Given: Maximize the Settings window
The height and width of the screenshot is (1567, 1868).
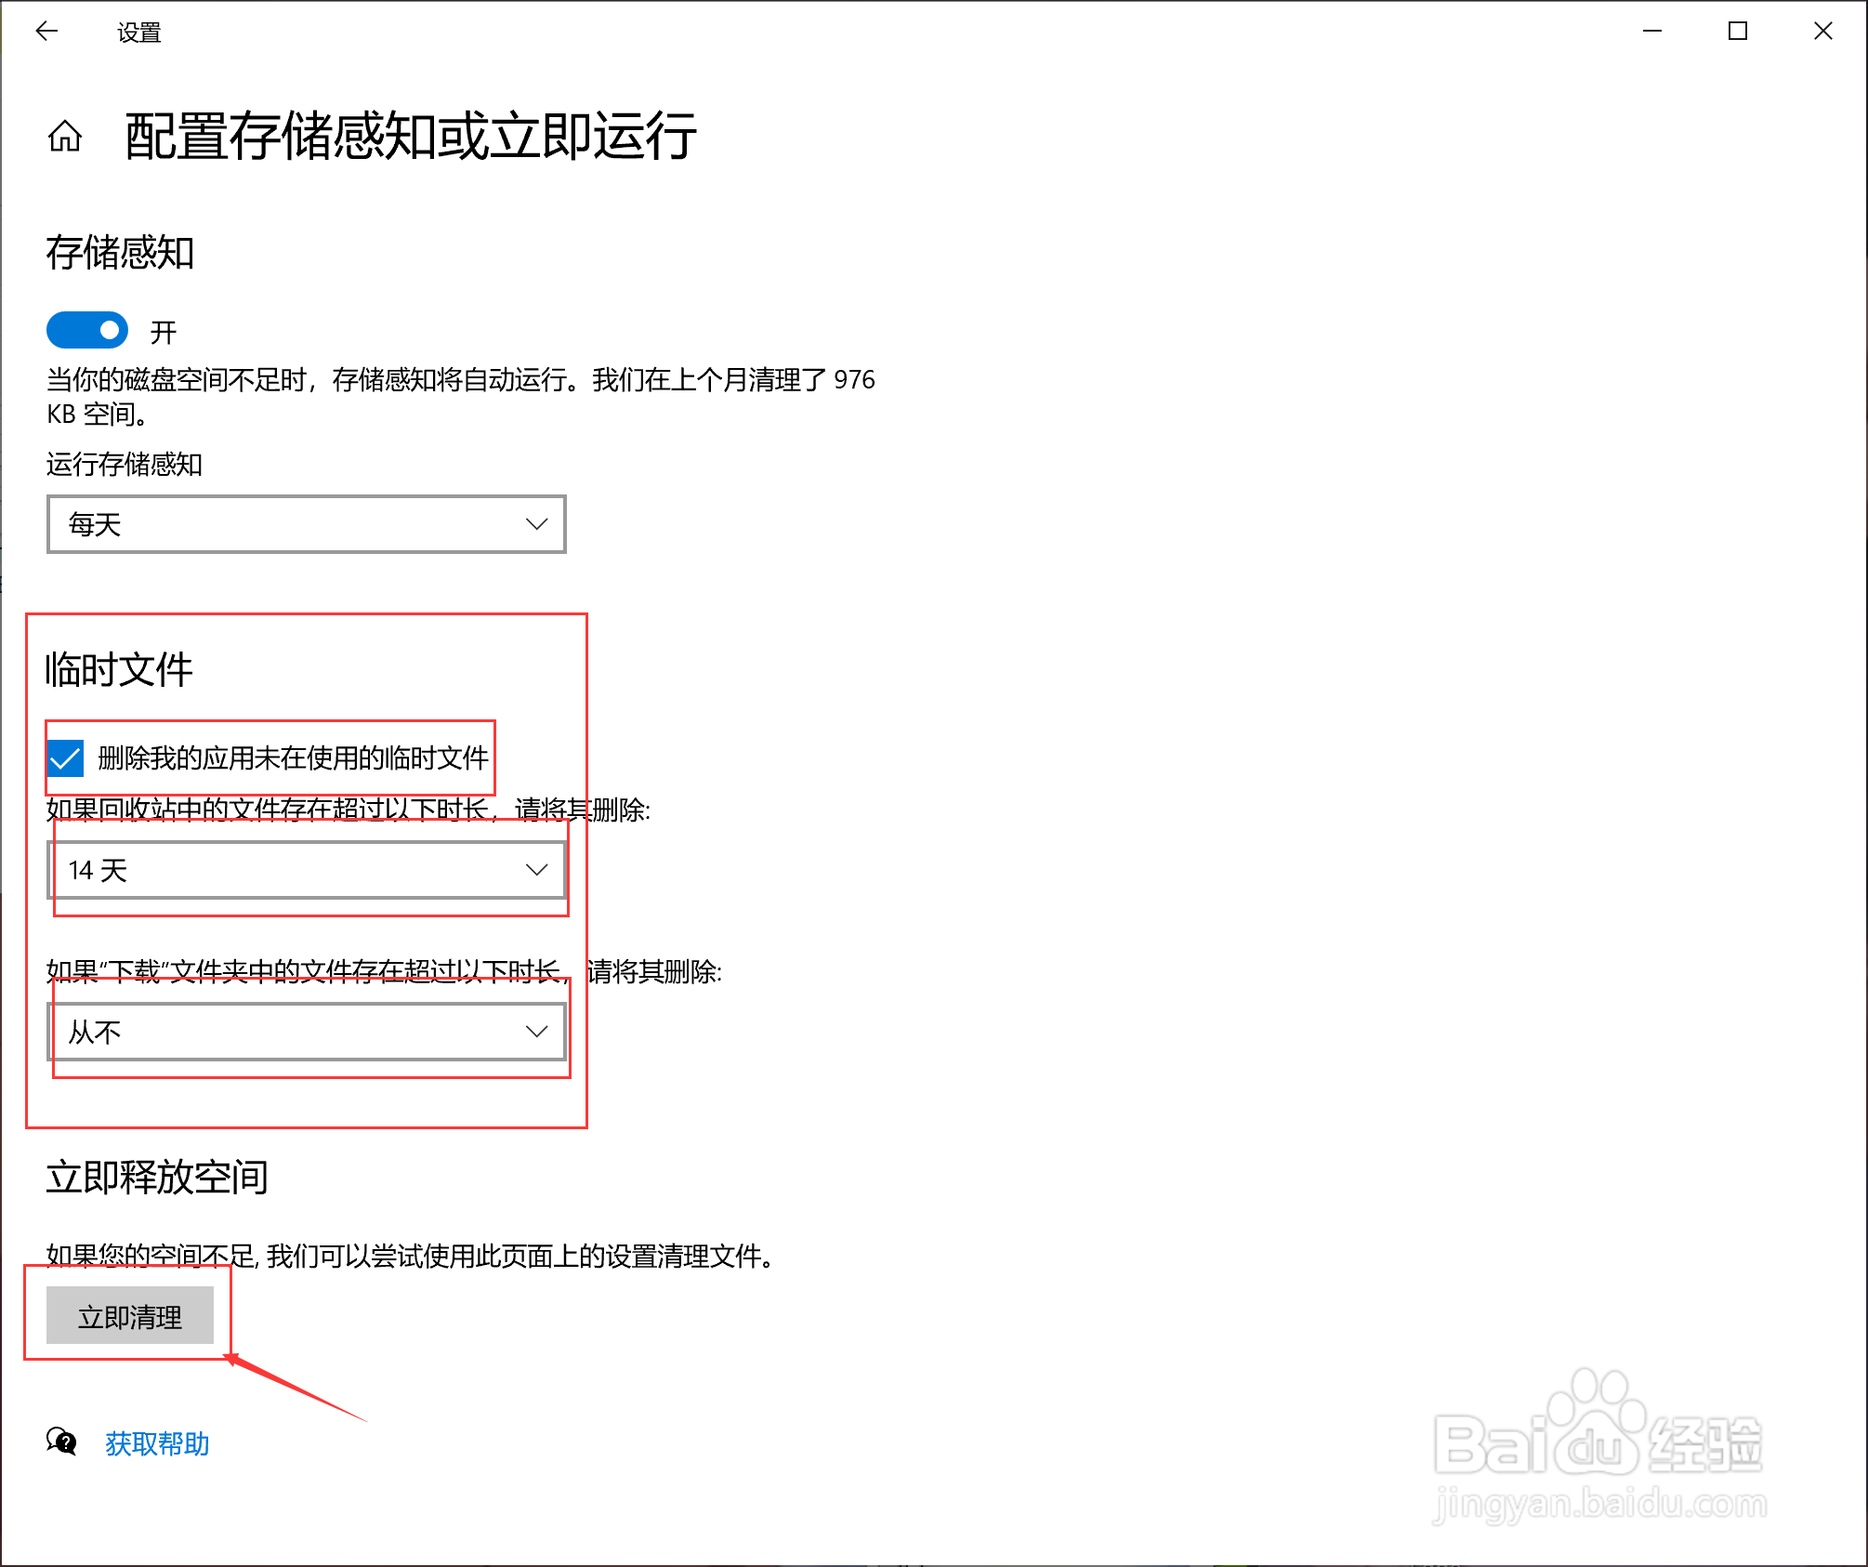Looking at the screenshot, I should click(1737, 31).
